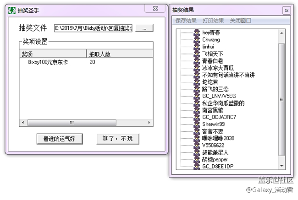This screenshot has width=298, height=200.
Task: Choose the 关闭窗口 menu item
Action: tap(241, 21)
